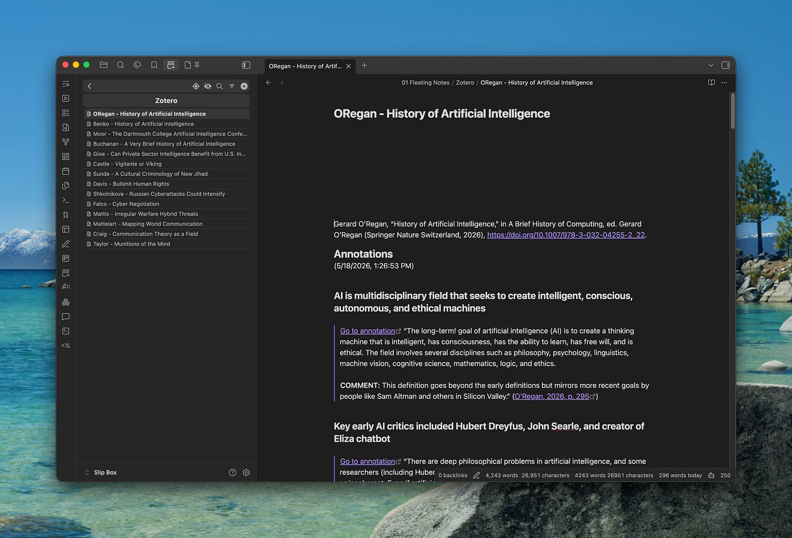Search notes within Zotero folder

coord(220,86)
